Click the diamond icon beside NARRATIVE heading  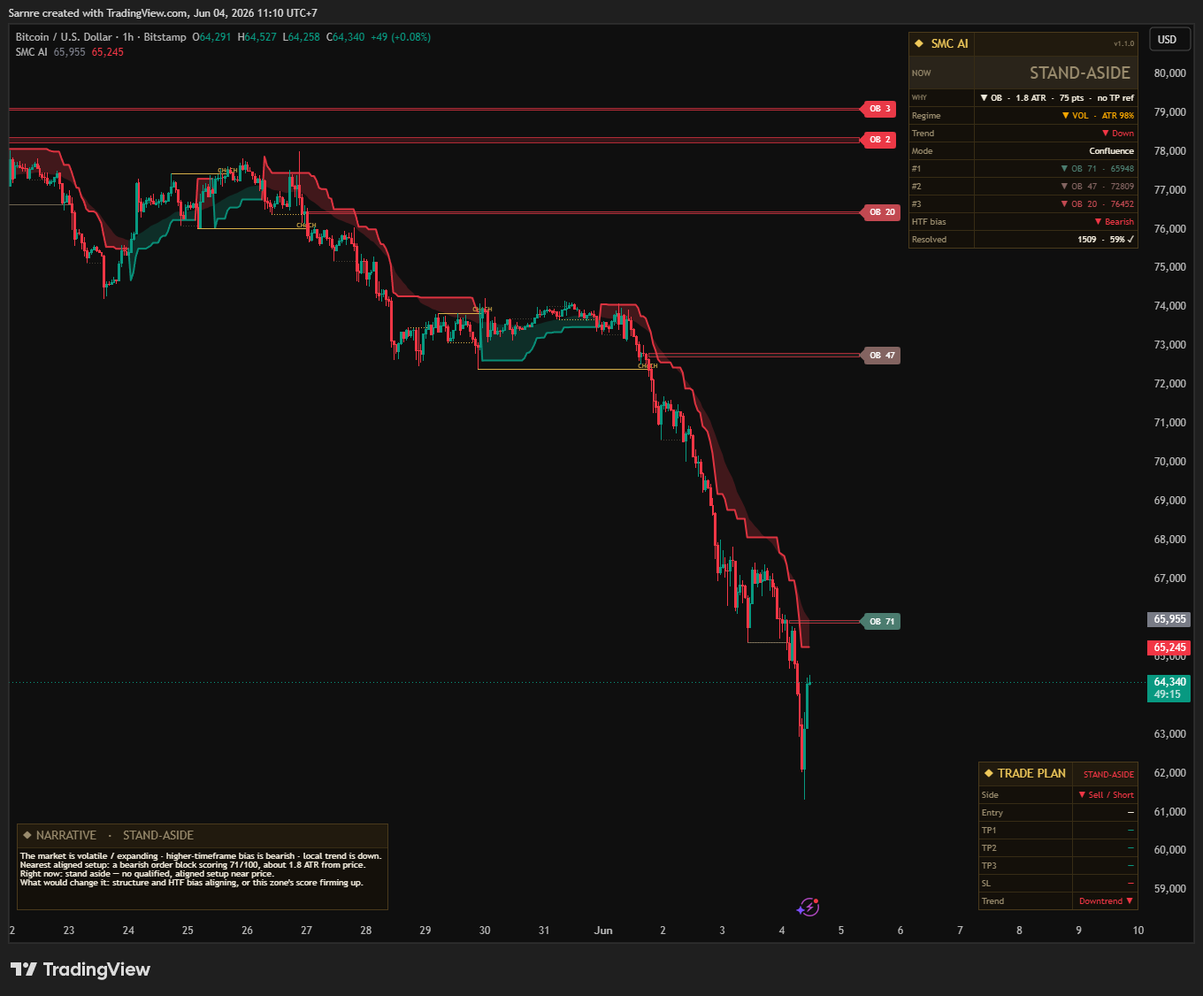27,835
